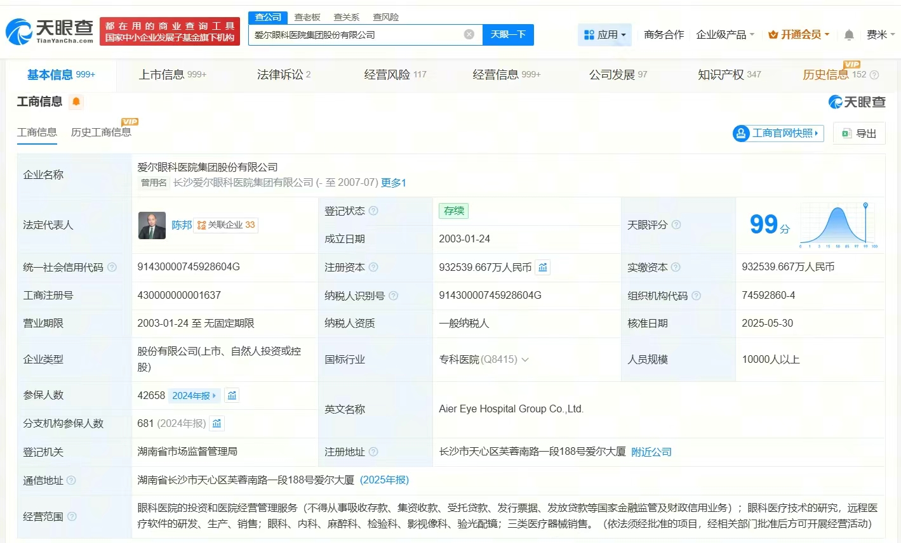Open the 基本信息 tab
Screen dimensions: 901x543
pos(61,75)
